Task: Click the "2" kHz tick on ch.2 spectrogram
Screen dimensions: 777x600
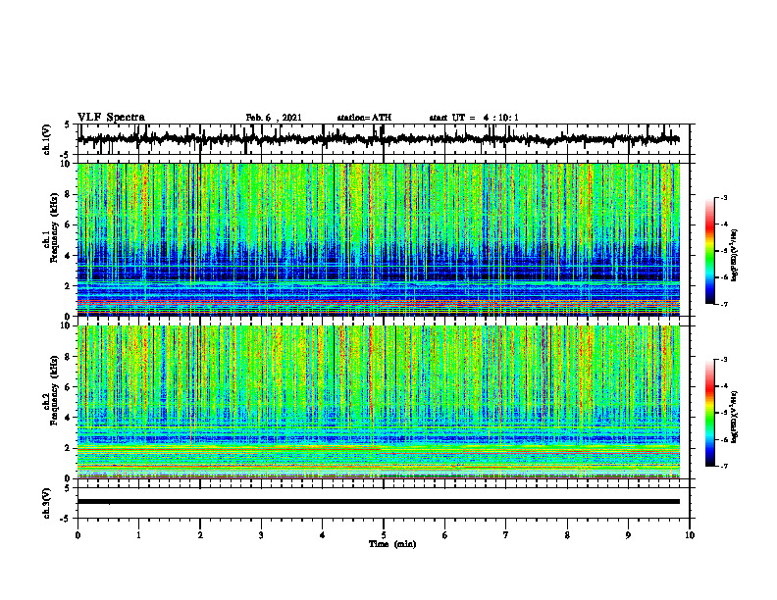Action: tap(68, 448)
